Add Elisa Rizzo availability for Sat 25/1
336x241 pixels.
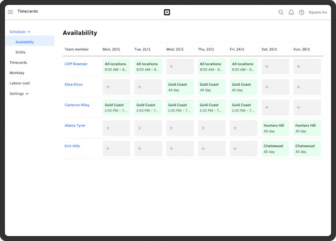click(x=275, y=87)
